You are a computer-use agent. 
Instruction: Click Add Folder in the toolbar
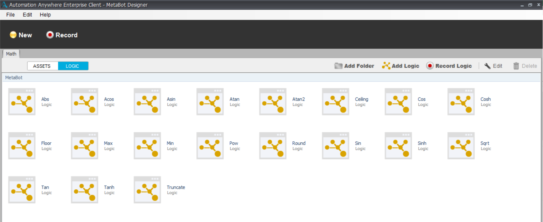coord(354,66)
